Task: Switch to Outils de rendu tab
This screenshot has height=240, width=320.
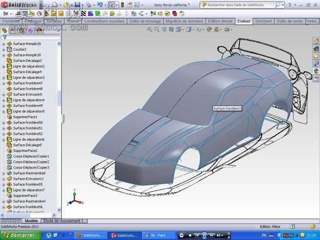Action: 290,21
